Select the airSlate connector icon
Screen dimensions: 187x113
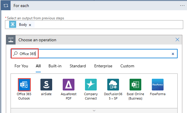pos(46,85)
